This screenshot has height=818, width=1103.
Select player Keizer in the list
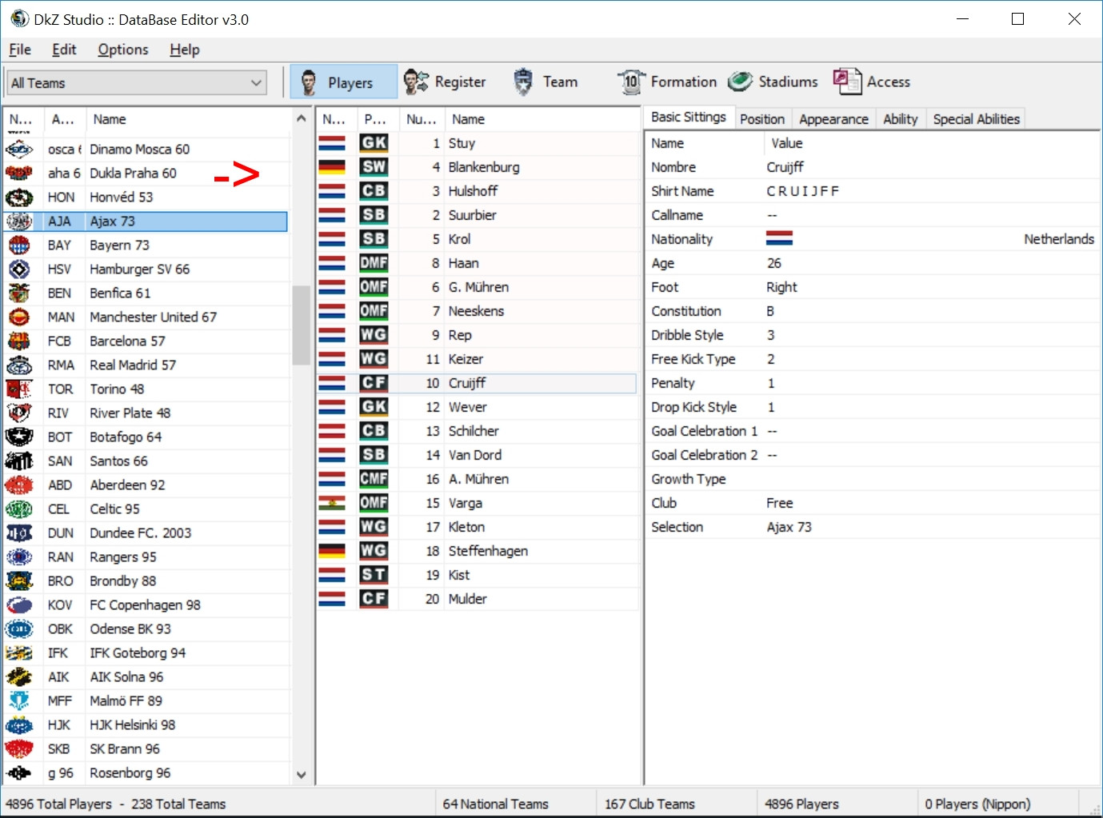pos(478,359)
